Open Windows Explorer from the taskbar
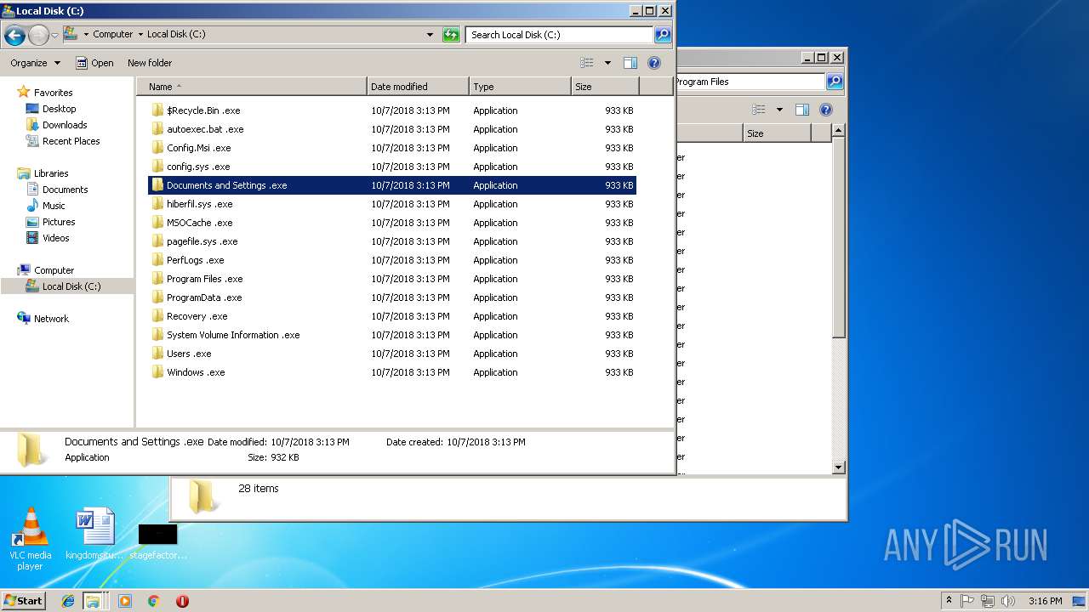Image resolution: width=1089 pixels, height=612 pixels. point(93,601)
